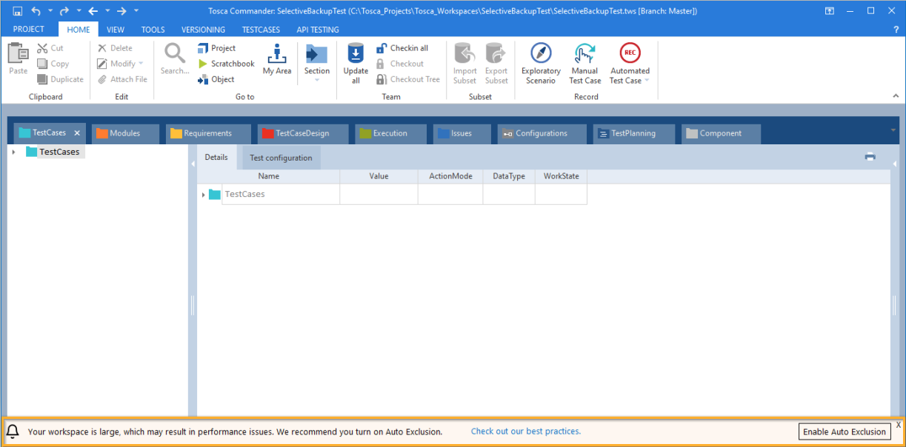
Task: Open the Exploratory Scenario recorder
Action: (x=541, y=54)
